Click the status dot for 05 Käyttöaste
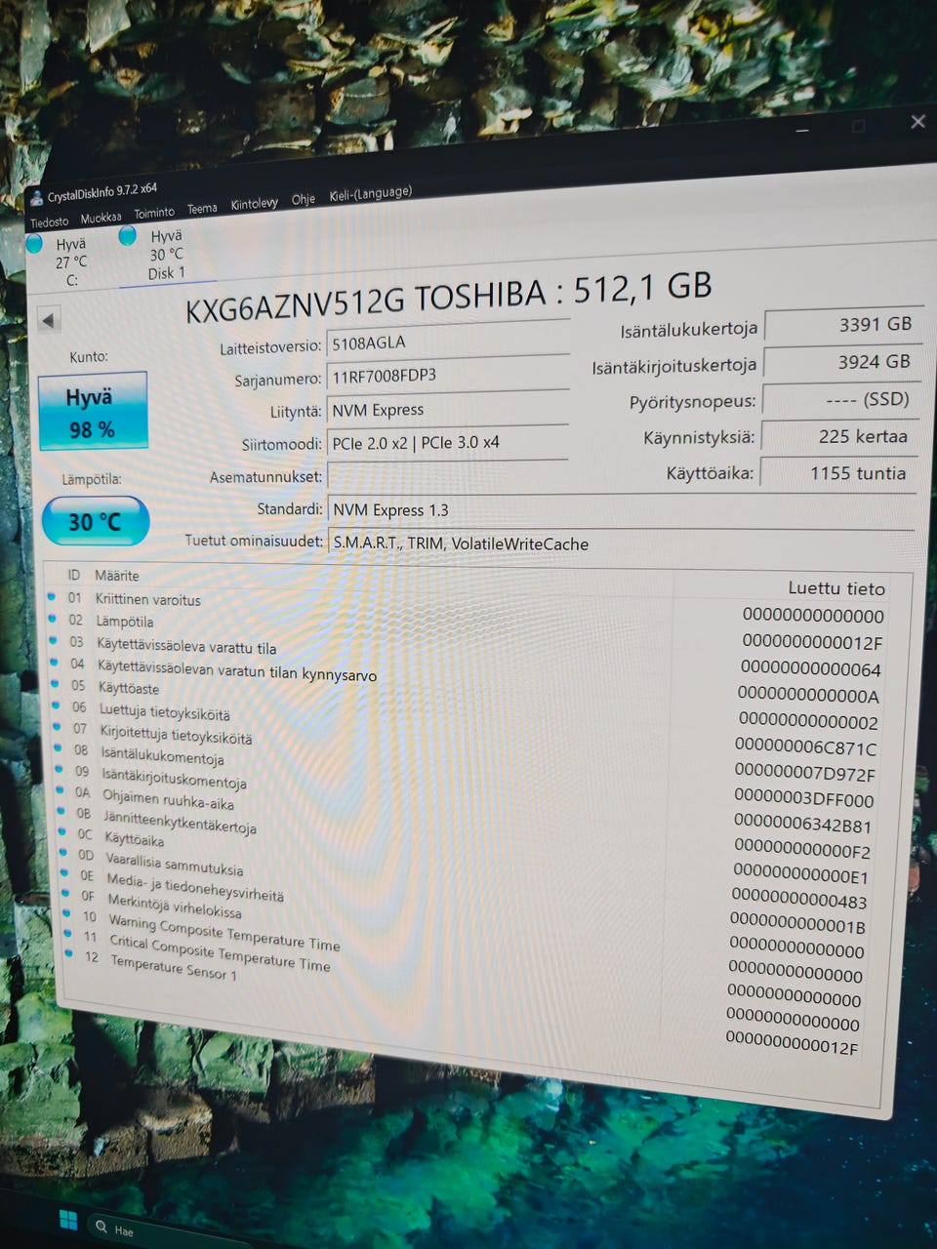 56,683
